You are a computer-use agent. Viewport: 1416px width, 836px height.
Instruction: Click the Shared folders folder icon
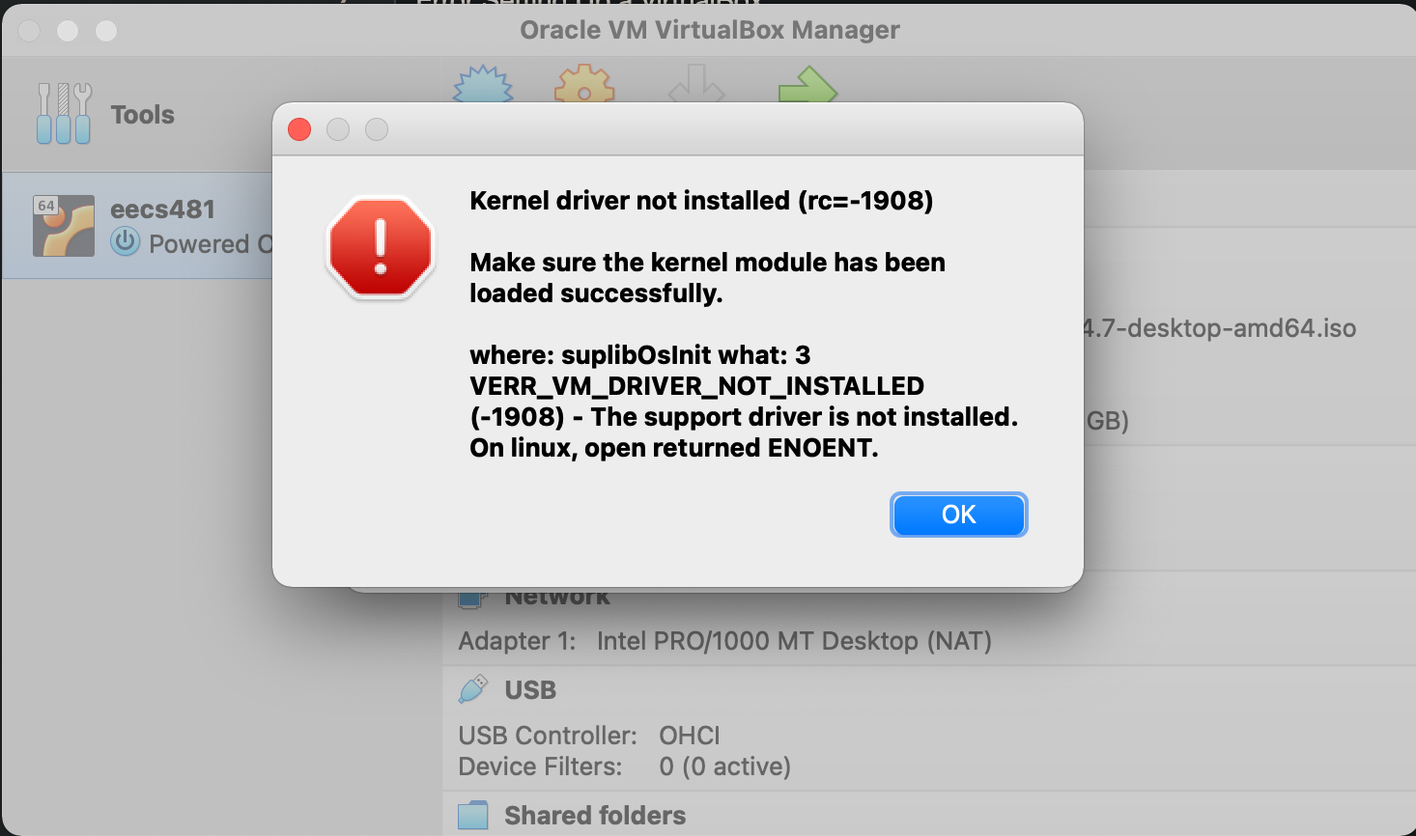[x=473, y=816]
